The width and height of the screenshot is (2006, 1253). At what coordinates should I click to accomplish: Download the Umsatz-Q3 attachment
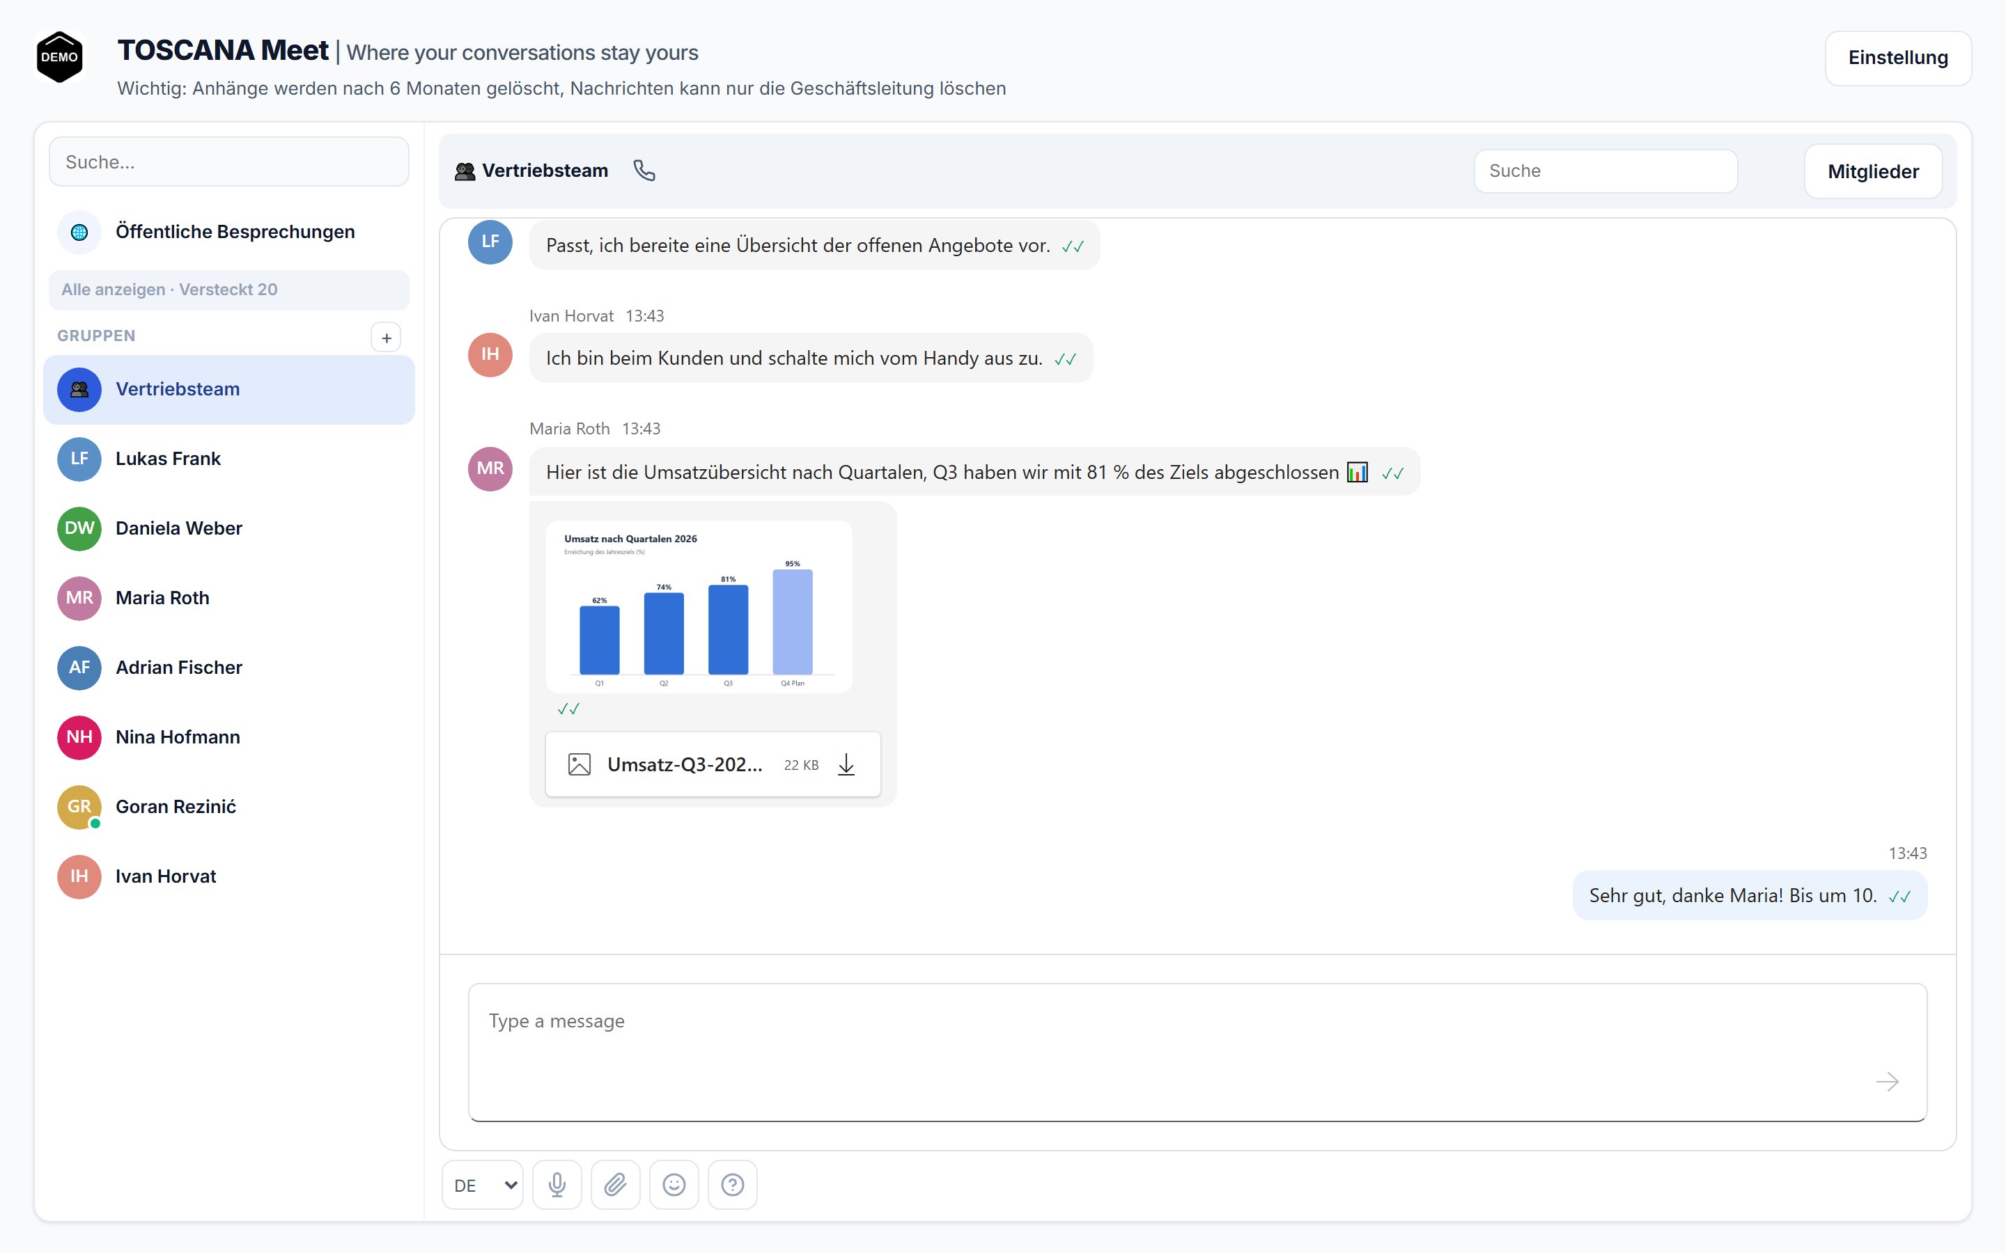click(846, 764)
